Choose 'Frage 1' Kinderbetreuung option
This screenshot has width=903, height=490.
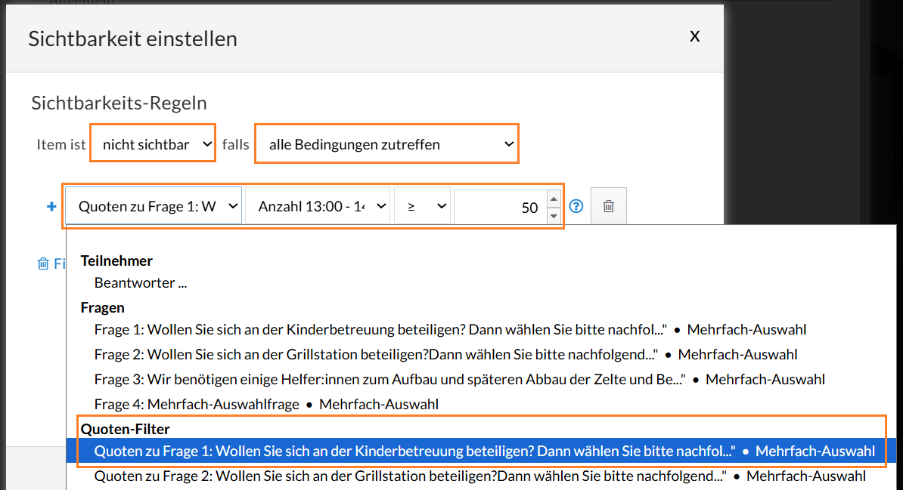coord(378,330)
